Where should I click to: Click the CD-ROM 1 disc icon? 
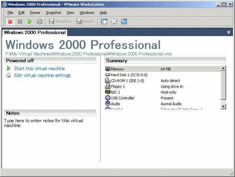(x=107, y=80)
